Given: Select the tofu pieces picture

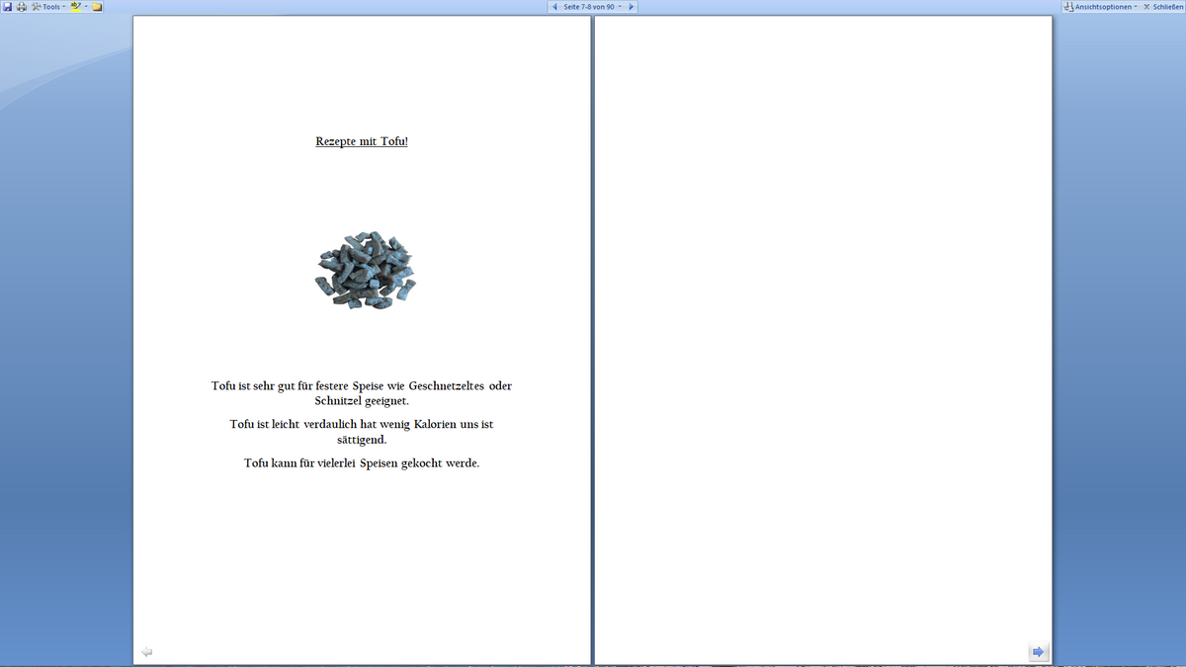Looking at the screenshot, I should tap(365, 269).
